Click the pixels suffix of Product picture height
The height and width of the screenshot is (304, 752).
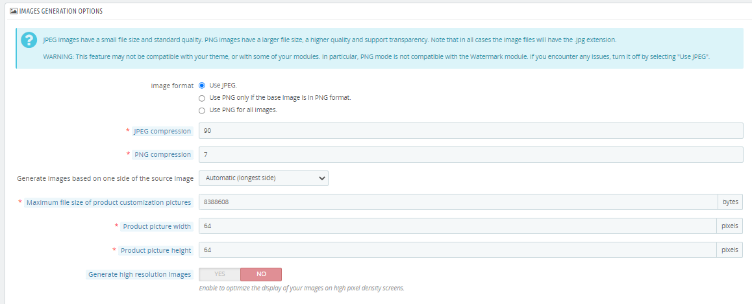coord(731,250)
